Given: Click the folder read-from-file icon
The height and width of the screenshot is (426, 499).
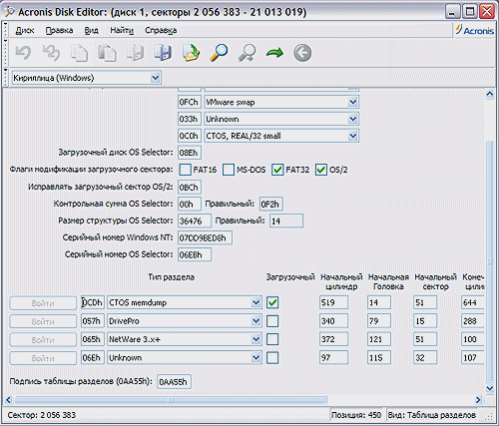Looking at the screenshot, I should [x=191, y=53].
